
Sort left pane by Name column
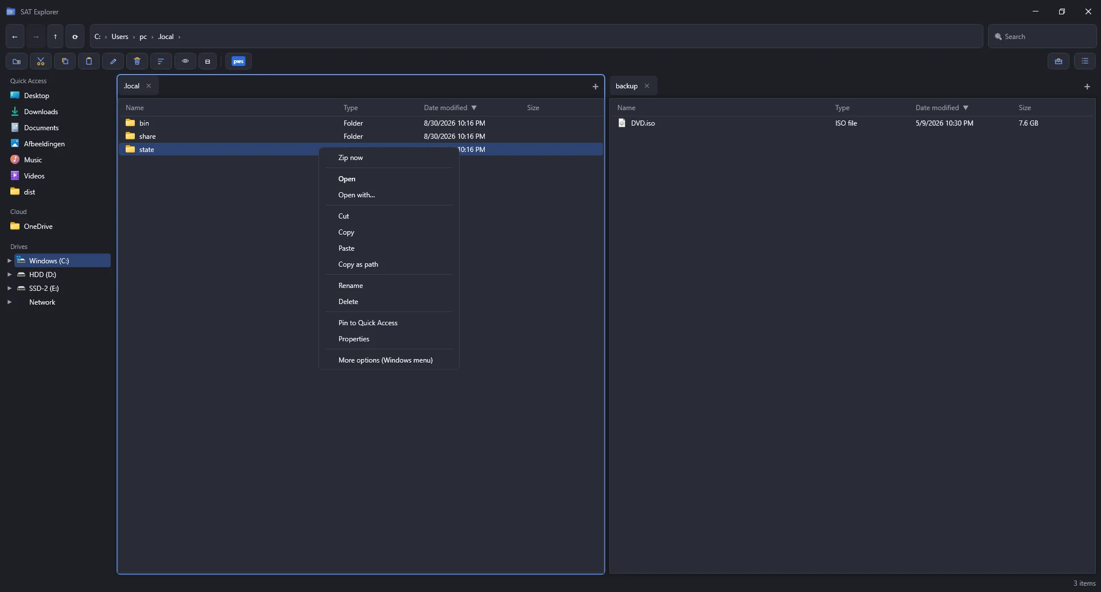tap(135, 108)
